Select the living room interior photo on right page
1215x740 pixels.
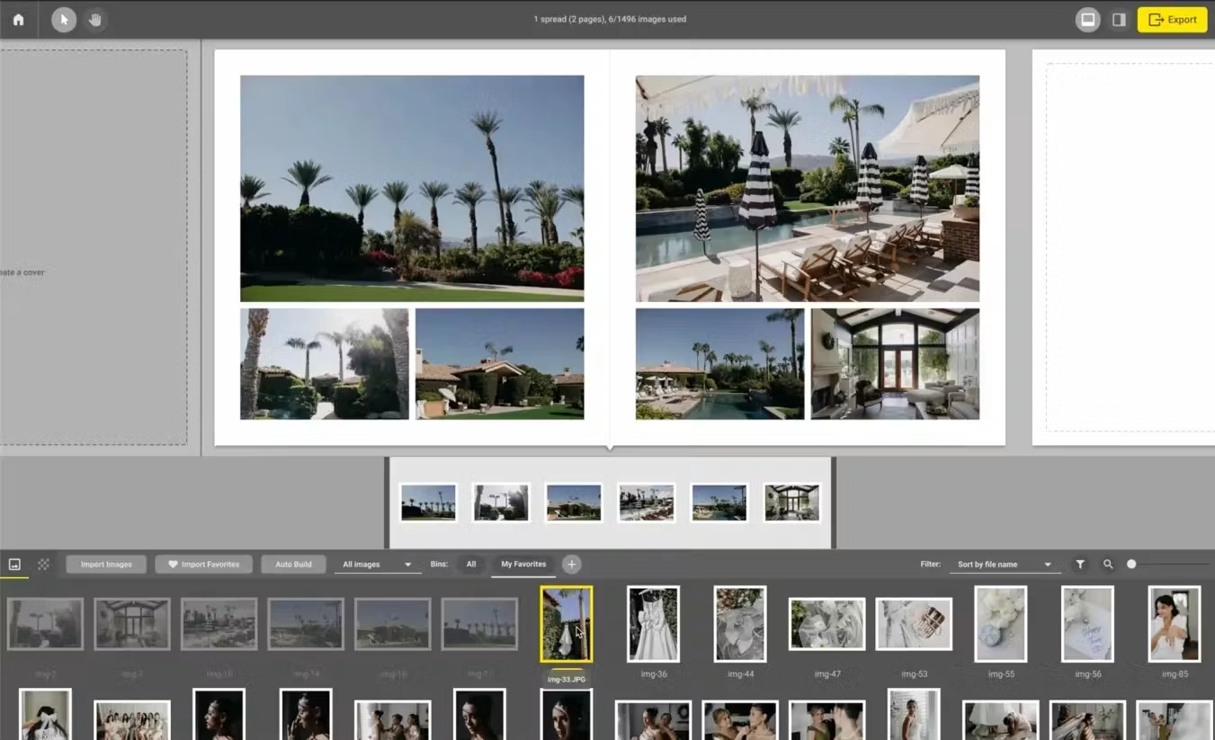pos(895,363)
